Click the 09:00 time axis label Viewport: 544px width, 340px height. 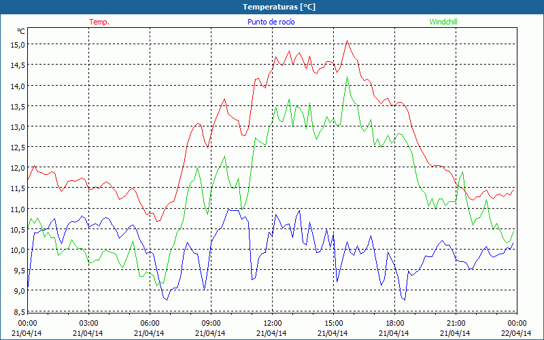click(211, 324)
